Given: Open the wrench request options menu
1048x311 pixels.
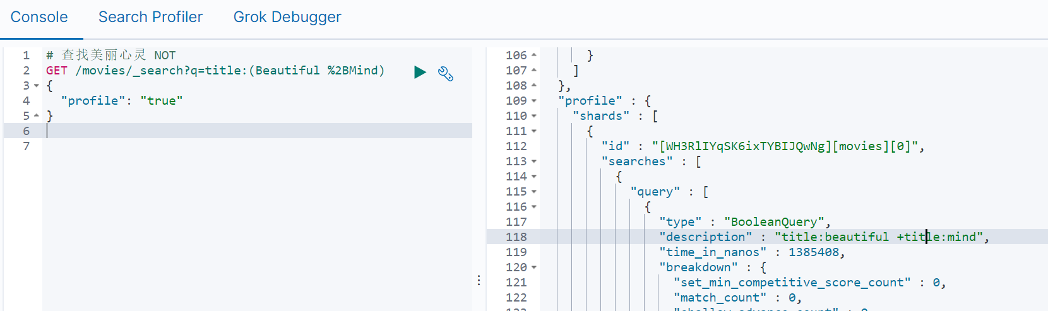Looking at the screenshot, I should click(446, 74).
